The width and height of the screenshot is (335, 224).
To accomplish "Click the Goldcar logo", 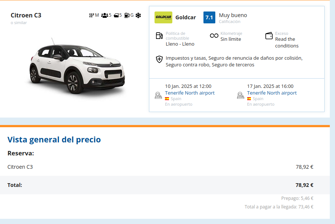I will pos(163,17).
